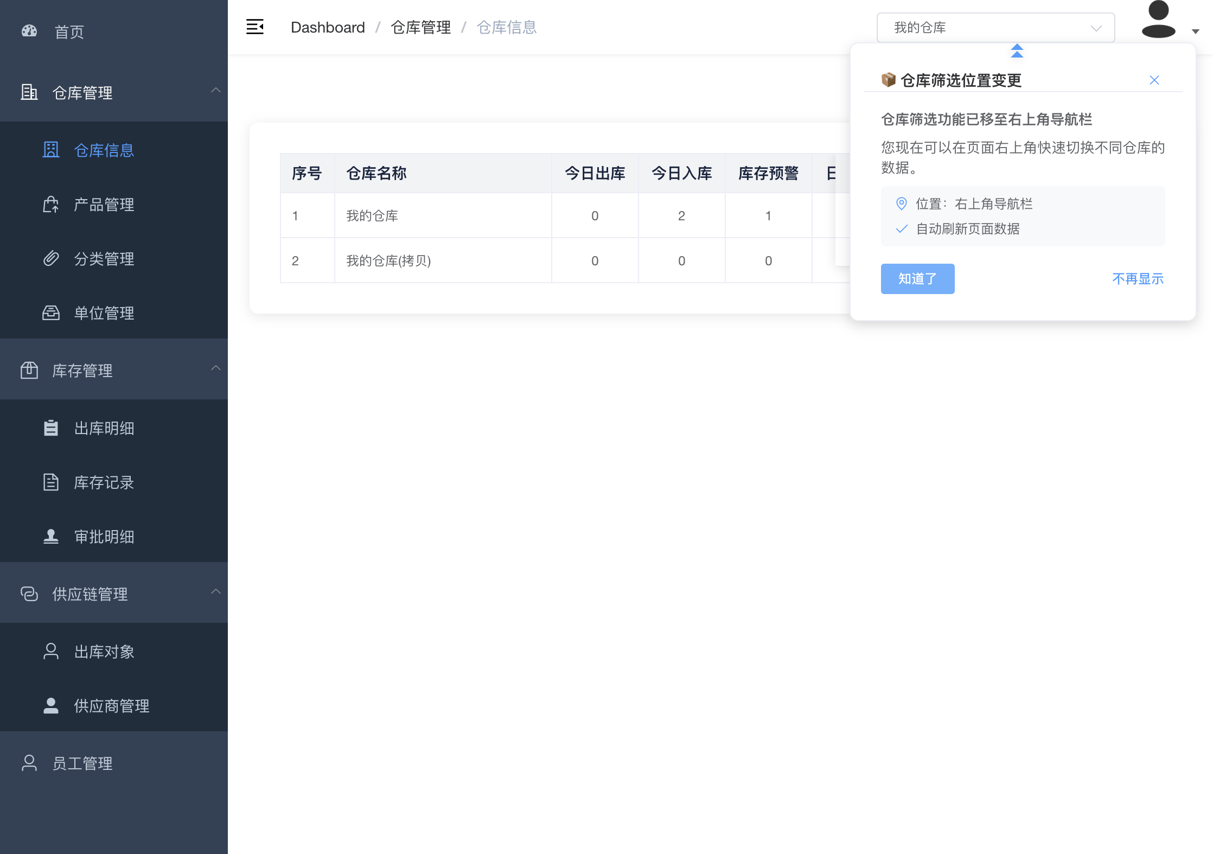Close the 仓库筛选位置变更 popup
Screen dimensions: 1213x854
(x=1154, y=80)
